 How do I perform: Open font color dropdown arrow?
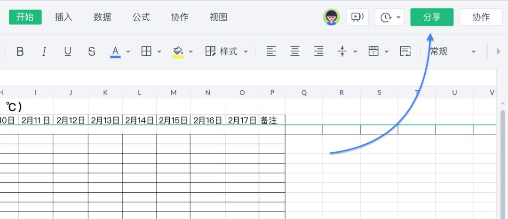[128, 52]
